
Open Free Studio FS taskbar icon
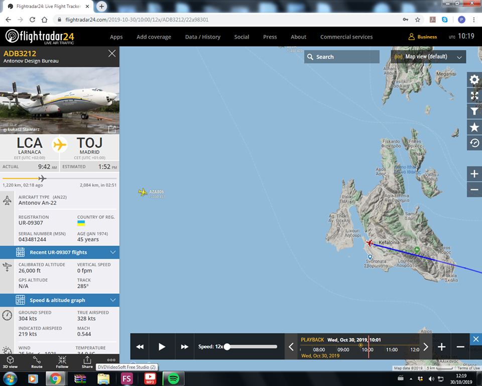(127, 378)
